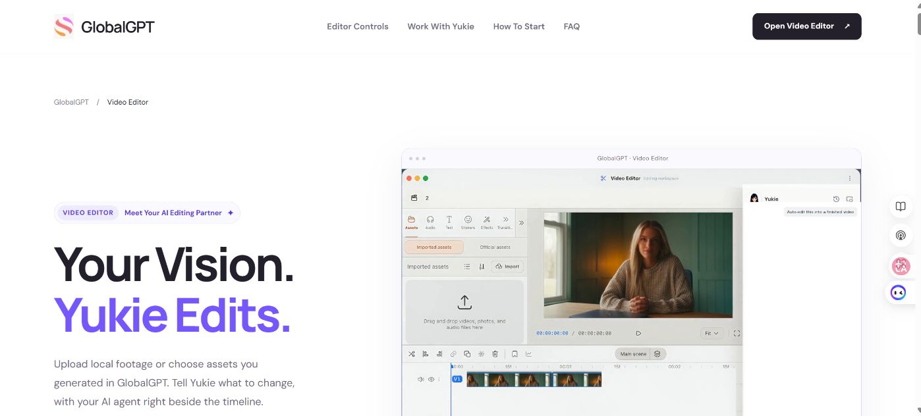This screenshot has height=416, width=921.
Task: Click the Yukie avatar
Action: click(754, 198)
